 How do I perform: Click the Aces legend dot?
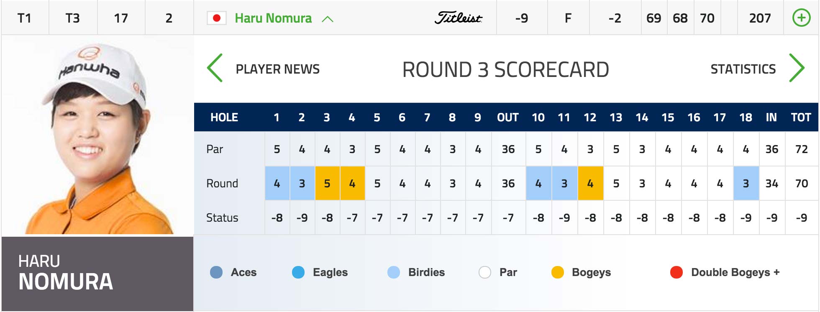pyautogui.click(x=216, y=272)
